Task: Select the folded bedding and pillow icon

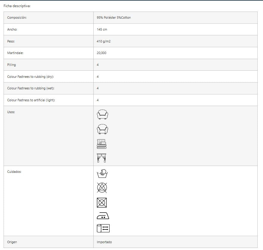Action: (x=102, y=144)
